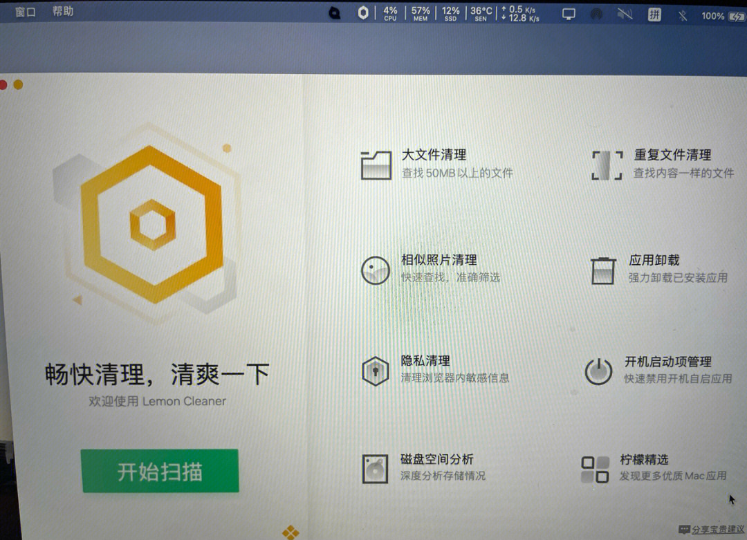
Task: Select the 相似照片清理 title
Action: point(439,260)
